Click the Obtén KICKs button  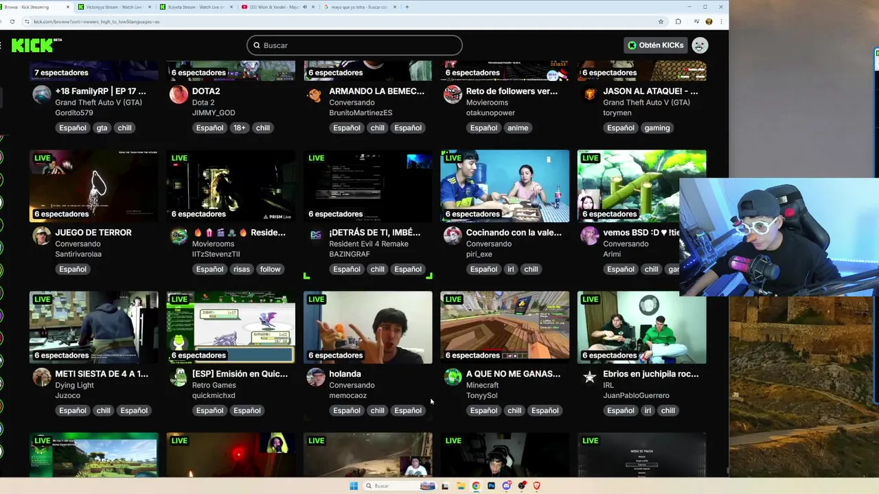tap(656, 45)
